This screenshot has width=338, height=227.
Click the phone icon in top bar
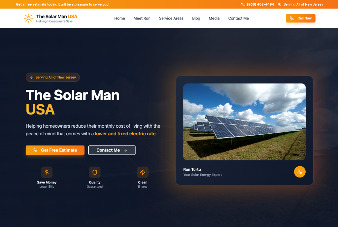(243, 4)
